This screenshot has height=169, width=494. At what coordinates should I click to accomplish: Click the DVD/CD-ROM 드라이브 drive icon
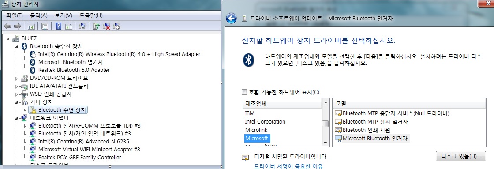[x=25, y=78]
